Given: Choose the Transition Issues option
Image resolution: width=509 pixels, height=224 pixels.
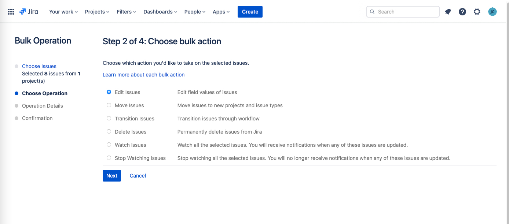Looking at the screenshot, I should click(x=109, y=119).
